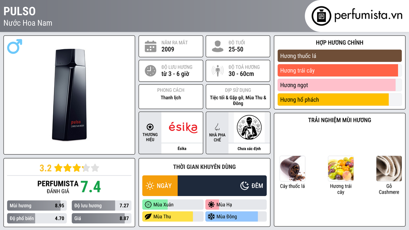Screen dimensions: 409x230
Task: Click the spring flower icon for Mùa Xuân
Action: (x=148, y=205)
